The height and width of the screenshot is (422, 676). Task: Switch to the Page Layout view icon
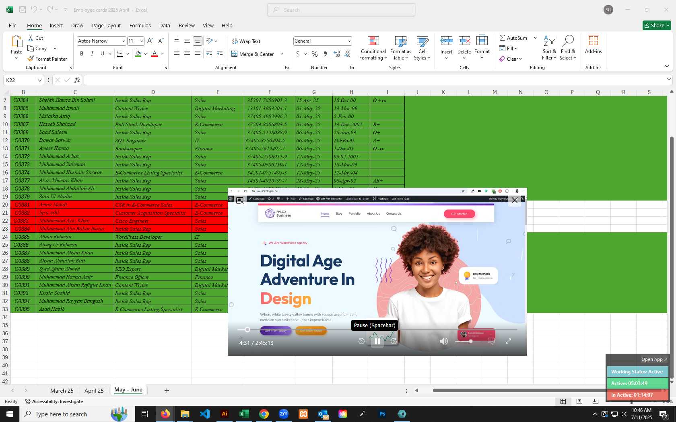coord(579,402)
